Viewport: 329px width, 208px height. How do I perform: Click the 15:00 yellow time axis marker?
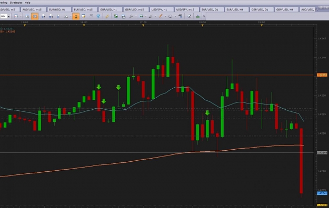25,25
